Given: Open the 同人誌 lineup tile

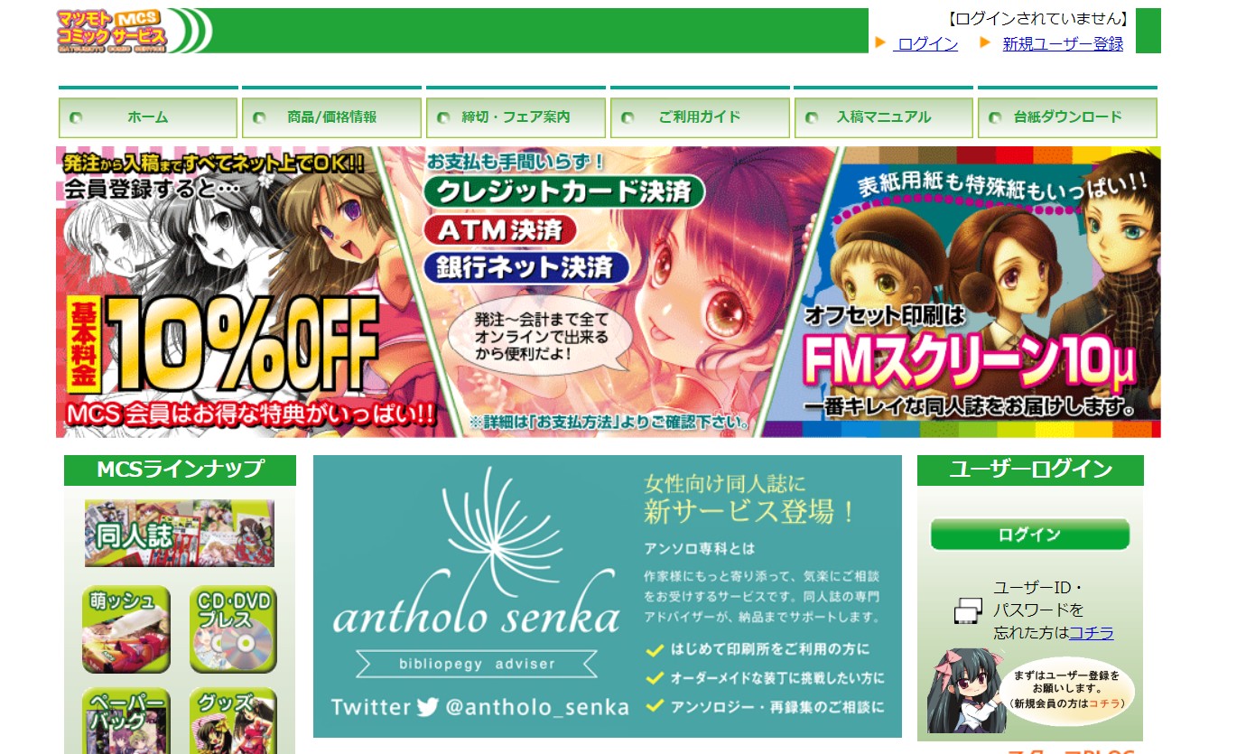Looking at the screenshot, I should coord(180,534).
